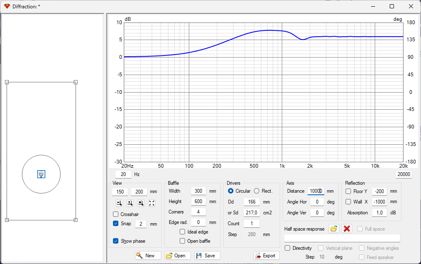Screen dimensions: 421x264
Task: Enable the Crosshair checkbox
Action: 116,214
